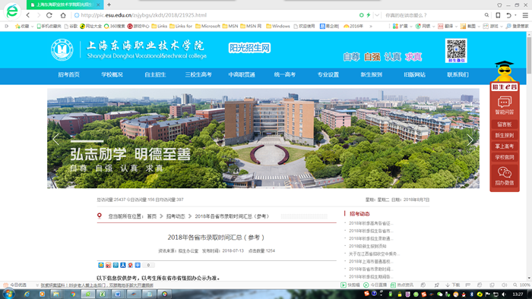Screen dimensions: 532x299
Task: Click the mobile device icon in toolbar
Action: [x=498, y=15]
